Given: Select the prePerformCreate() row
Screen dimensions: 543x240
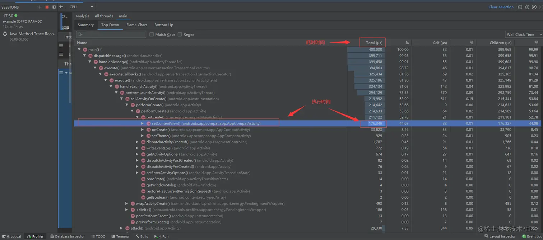Looking at the screenshot, I should (308, 222).
